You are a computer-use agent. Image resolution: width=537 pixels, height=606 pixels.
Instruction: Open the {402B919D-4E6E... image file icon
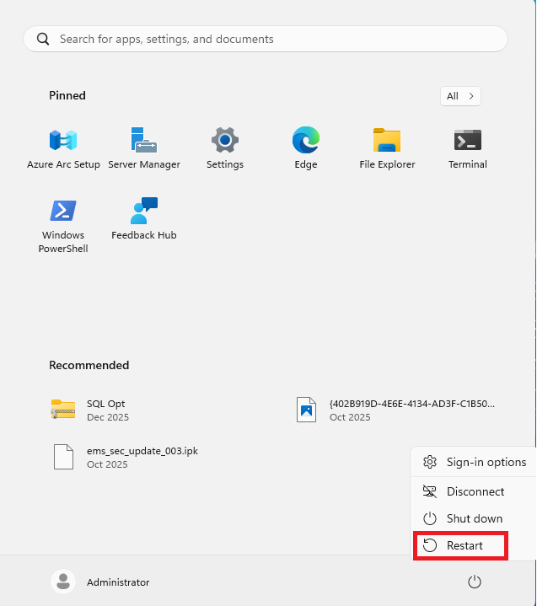[x=306, y=410]
